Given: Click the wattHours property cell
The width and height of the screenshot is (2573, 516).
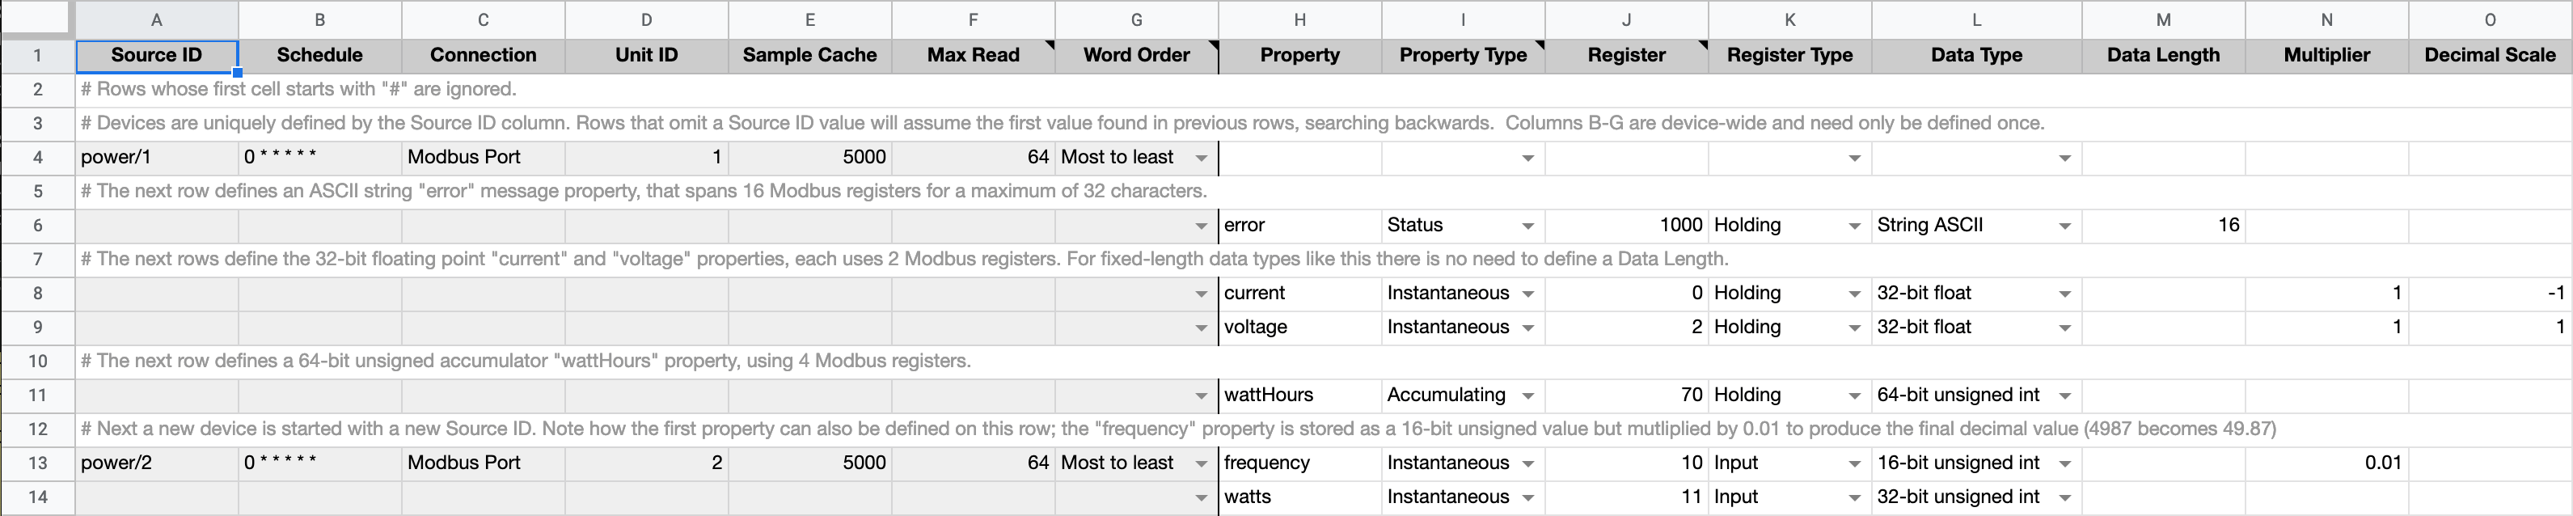Looking at the screenshot, I should click(x=1299, y=395).
